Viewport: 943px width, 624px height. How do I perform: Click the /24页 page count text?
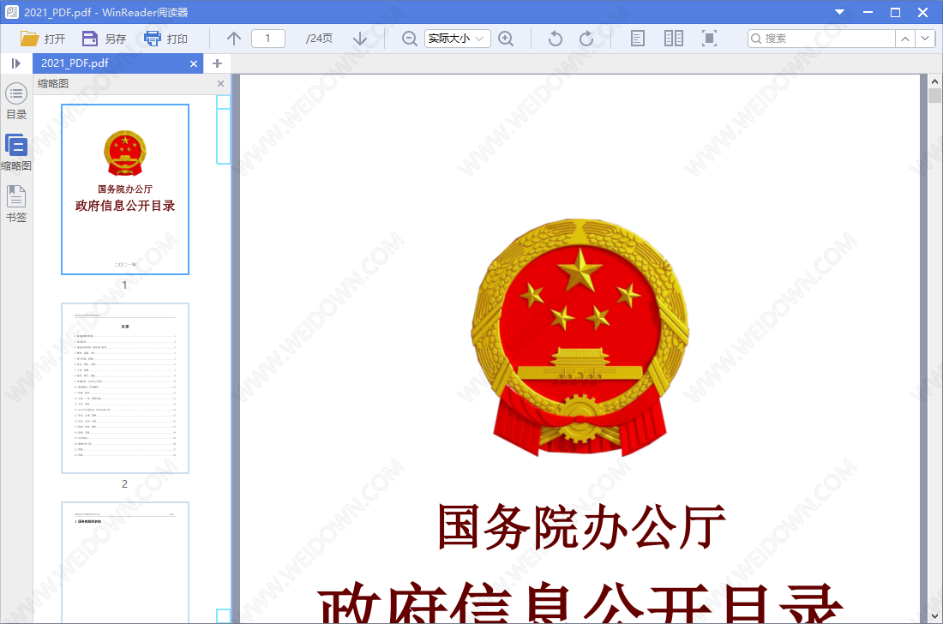pyautogui.click(x=319, y=39)
